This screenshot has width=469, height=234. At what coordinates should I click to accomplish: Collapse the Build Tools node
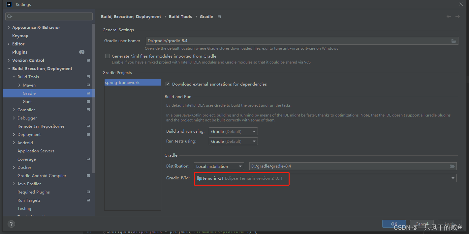click(14, 77)
